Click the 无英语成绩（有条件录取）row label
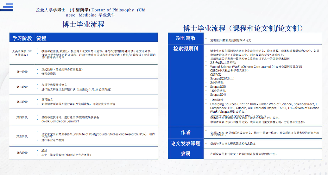The width and height of the screenshot is (328, 175). (x=22, y=53)
